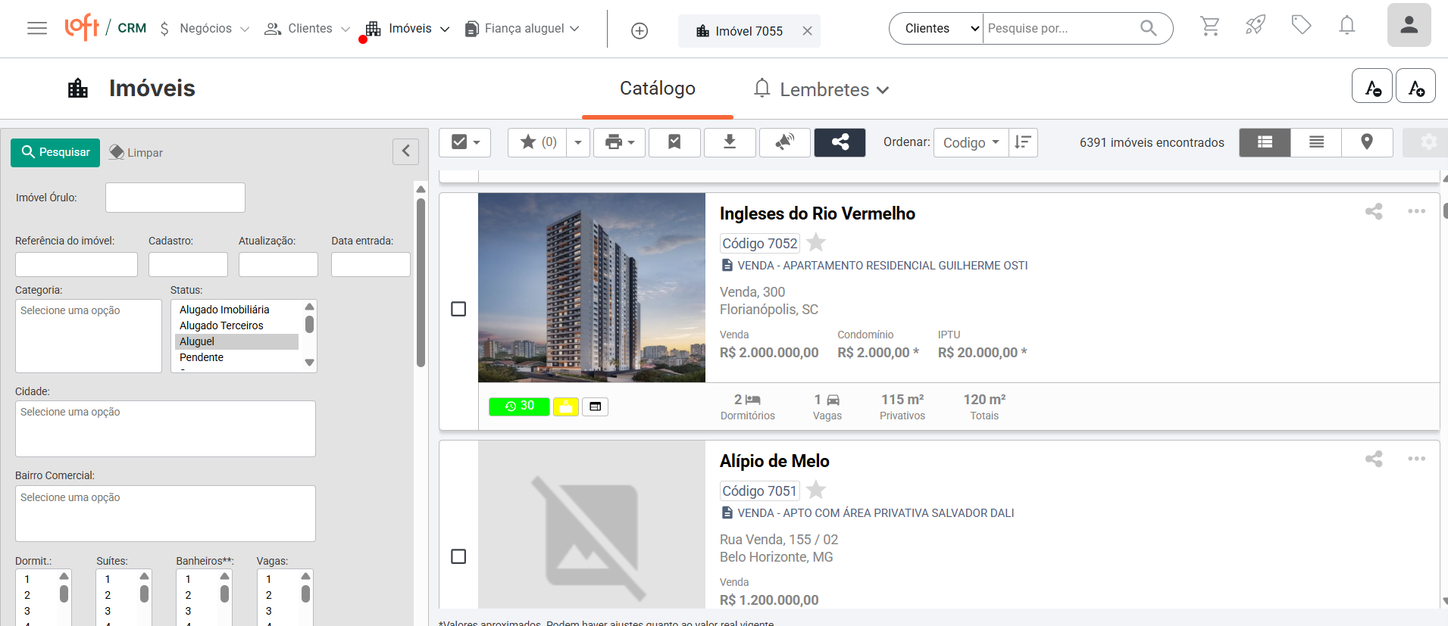Image resolution: width=1448 pixels, height=626 pixels.
Task: Open the Clientes search type dropdown
Action: (936, 29)
